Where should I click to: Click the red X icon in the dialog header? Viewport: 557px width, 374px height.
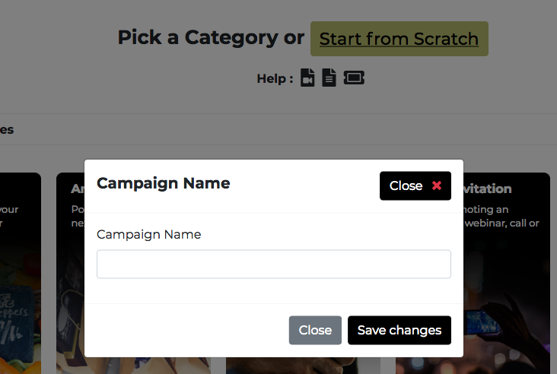[437, 185]
